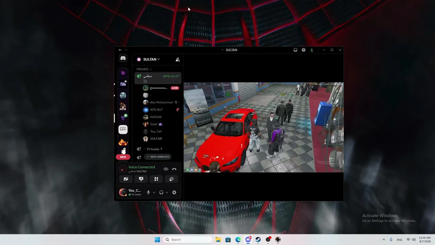
Task: Select You_Cef in the voice channel list
Action: coord(161,131)
